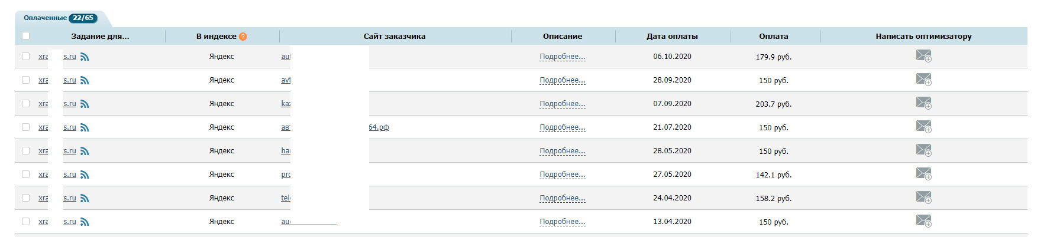Open the orange help icon beside В индексе
Screen dimensions: 1047x237
243,37
